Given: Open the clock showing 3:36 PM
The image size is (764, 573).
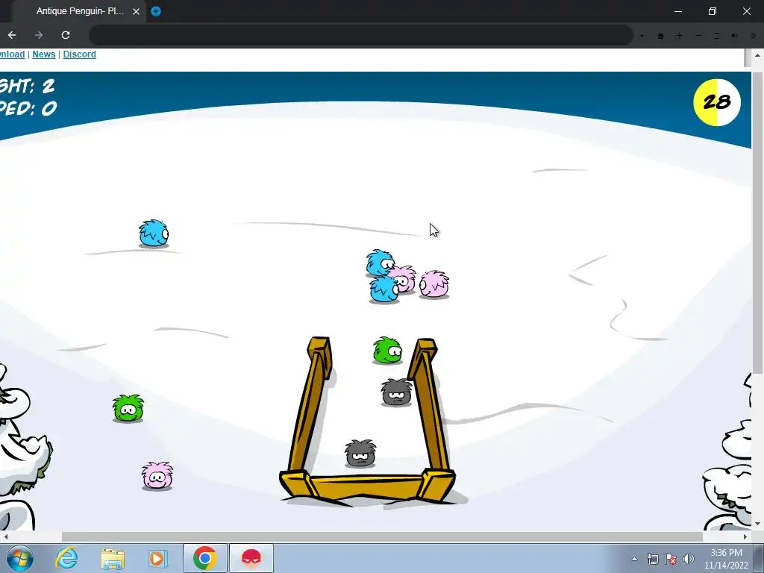Looking at the screenshot, I should pos(726,559).
